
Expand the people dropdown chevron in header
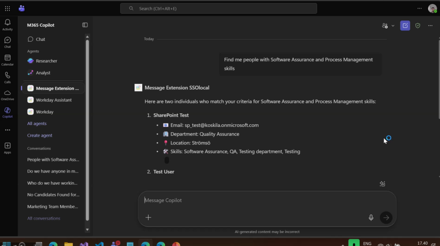click(393, 26)
